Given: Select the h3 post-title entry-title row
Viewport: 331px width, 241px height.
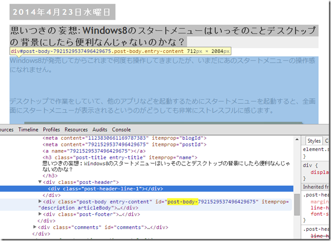Looking at the screenshot, I should tap(120, 157).
